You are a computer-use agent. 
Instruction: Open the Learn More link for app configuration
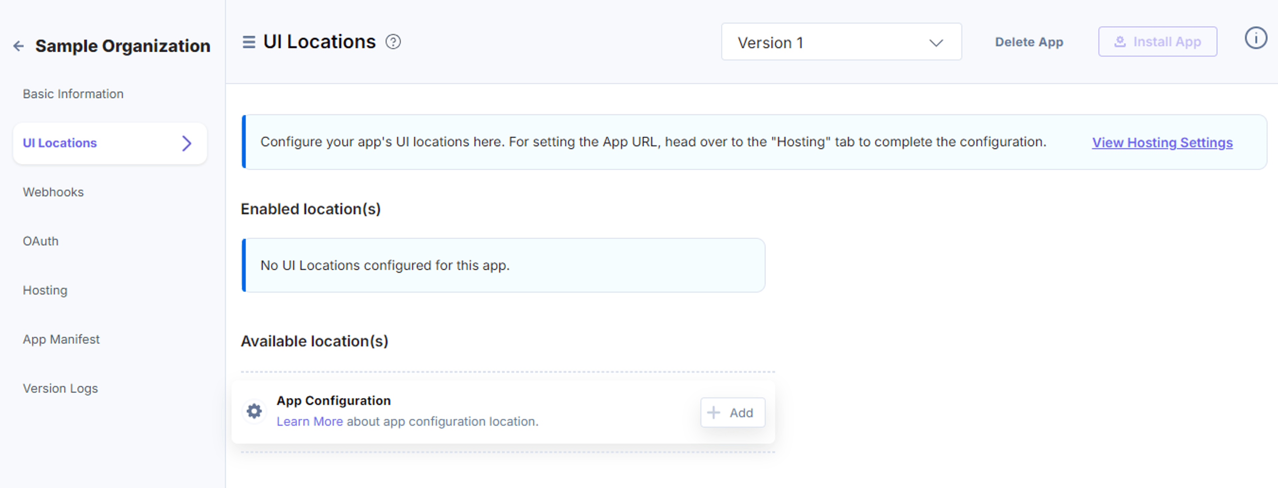[310, 422]
